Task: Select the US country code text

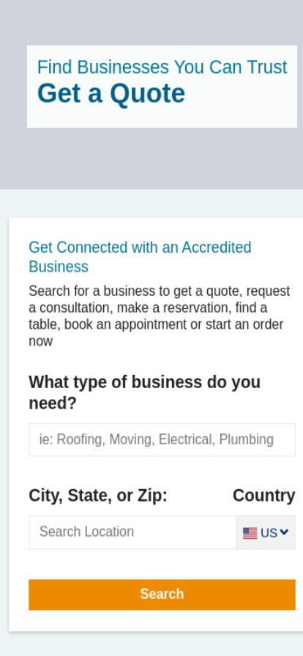Action: (x=269, y=533)
